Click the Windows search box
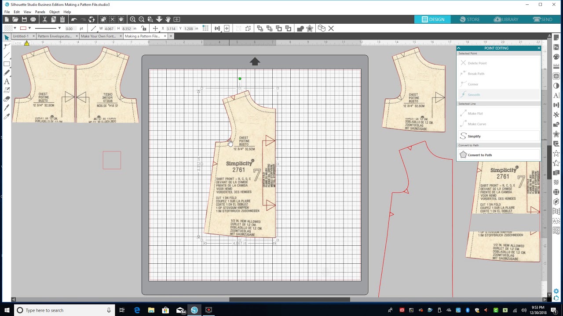563x316 pixels. click(63, 310)
